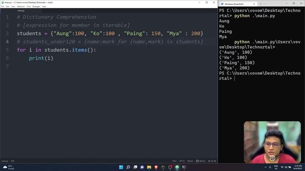Click main.py file name in status bar
The image size is (305, 171).
(5, 161)
